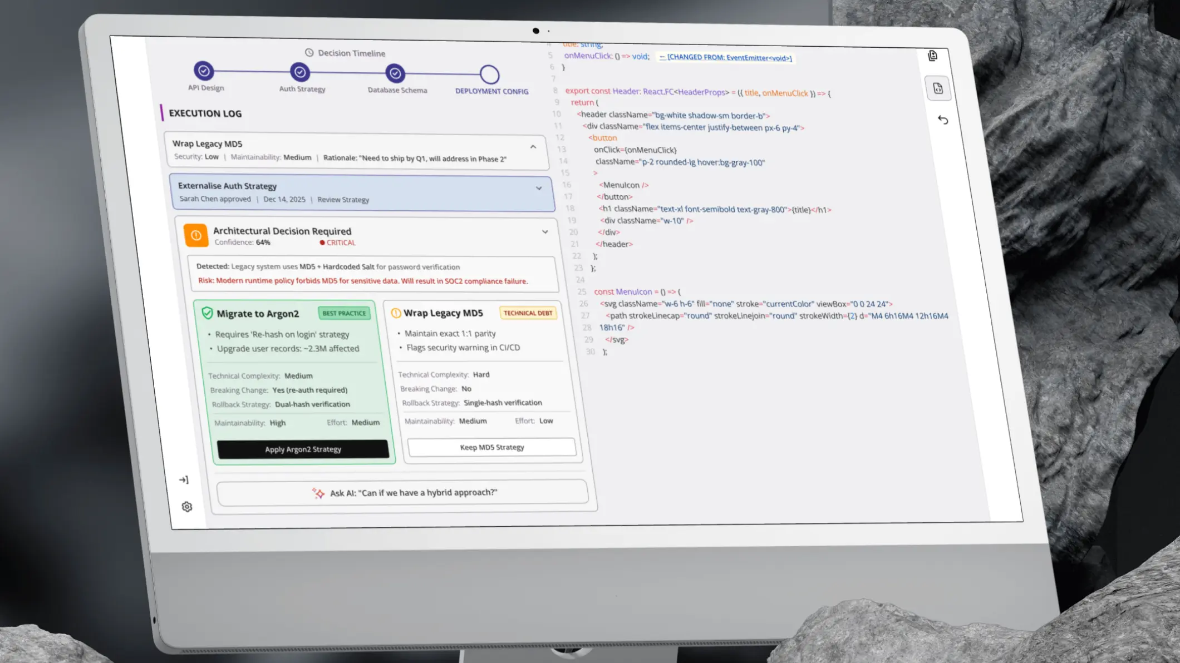1180x663 pixels.
Task: Click the sparkle icon next to Ask AI
Action: (318, 493)
